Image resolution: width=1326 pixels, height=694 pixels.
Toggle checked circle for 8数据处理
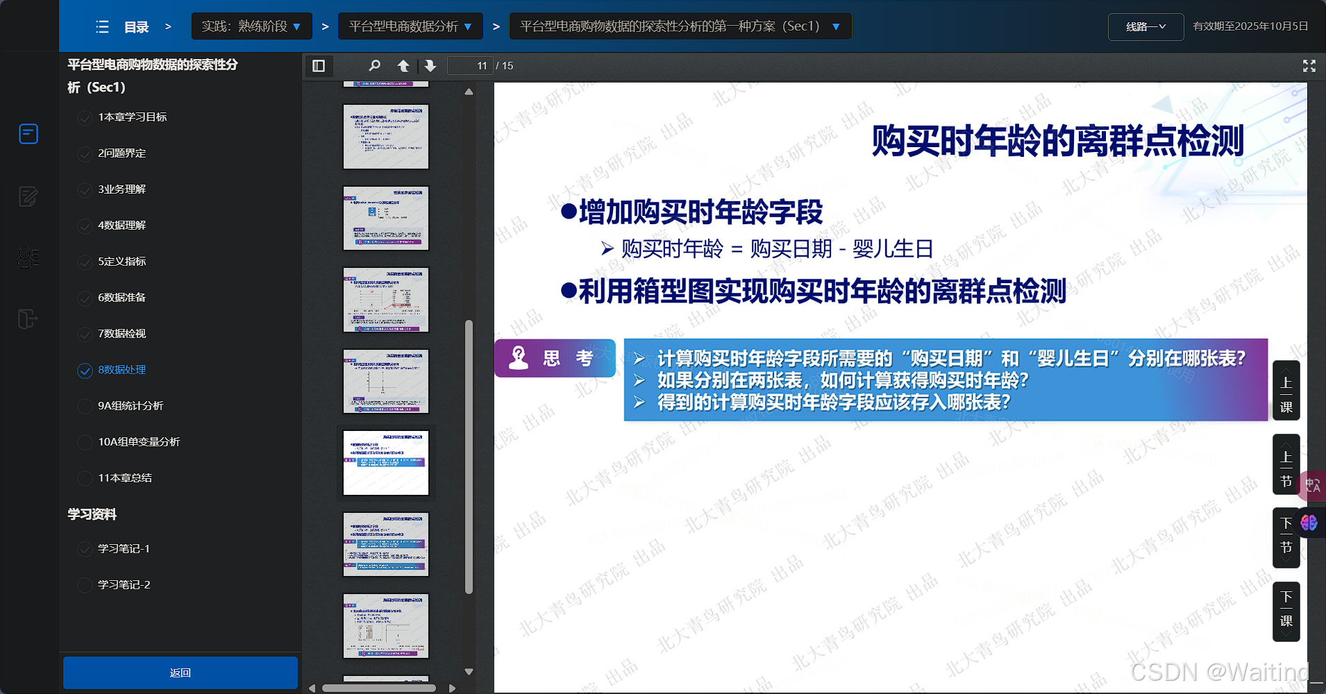pyautogui.click(x=85, y=371)
